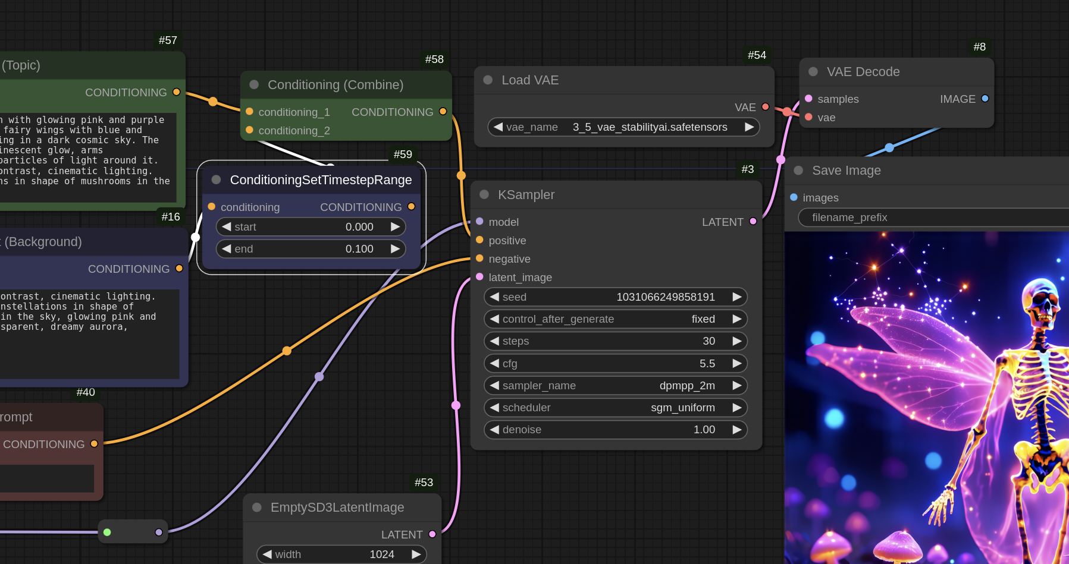Click the Load VAE output socket

click(766, 107)
